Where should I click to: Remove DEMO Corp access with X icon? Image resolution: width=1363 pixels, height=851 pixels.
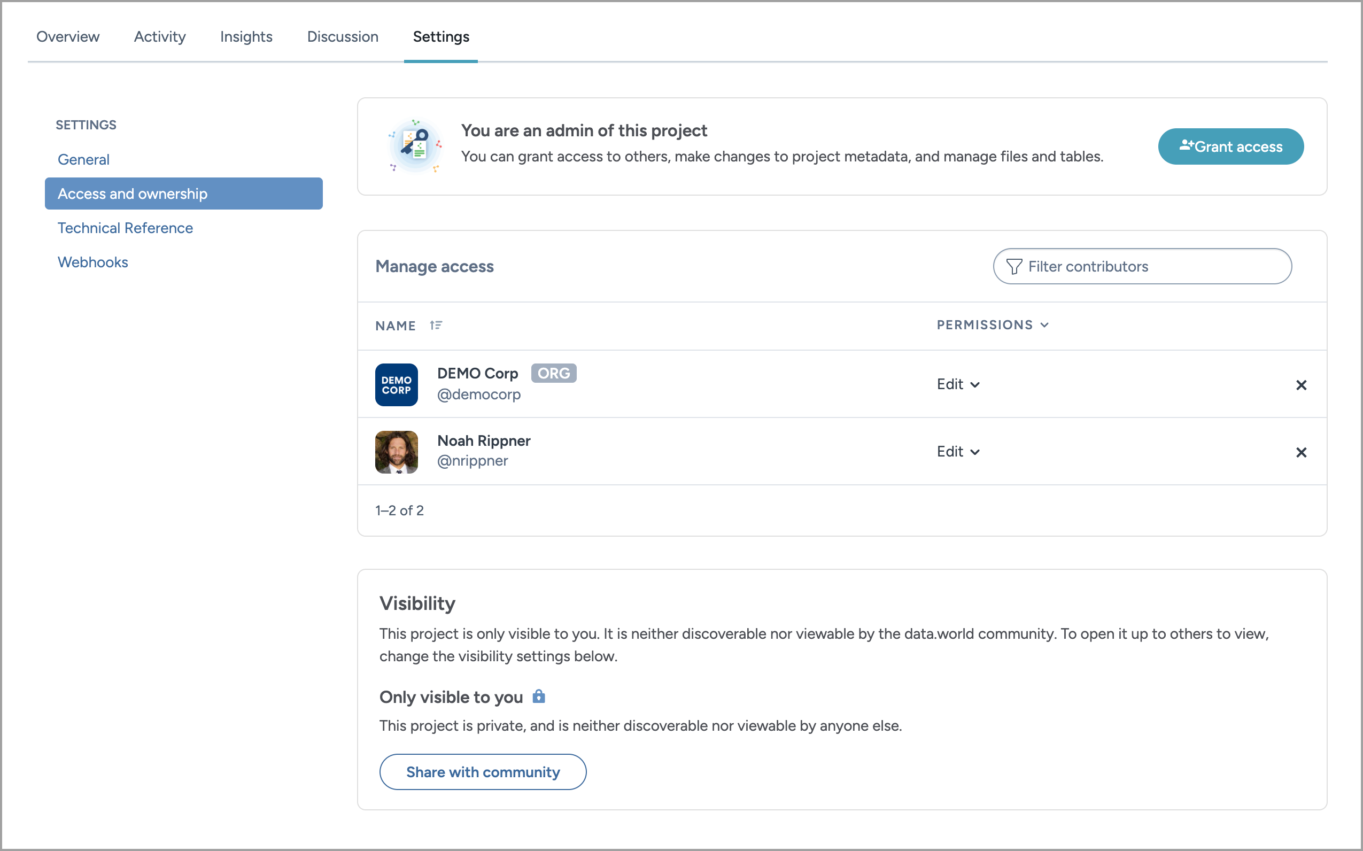1301,385
